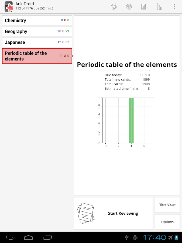Image resolution: width=182 pixels, height=243 pixels.
Task: Click the USB connection status icon
Action: (127, 237)
